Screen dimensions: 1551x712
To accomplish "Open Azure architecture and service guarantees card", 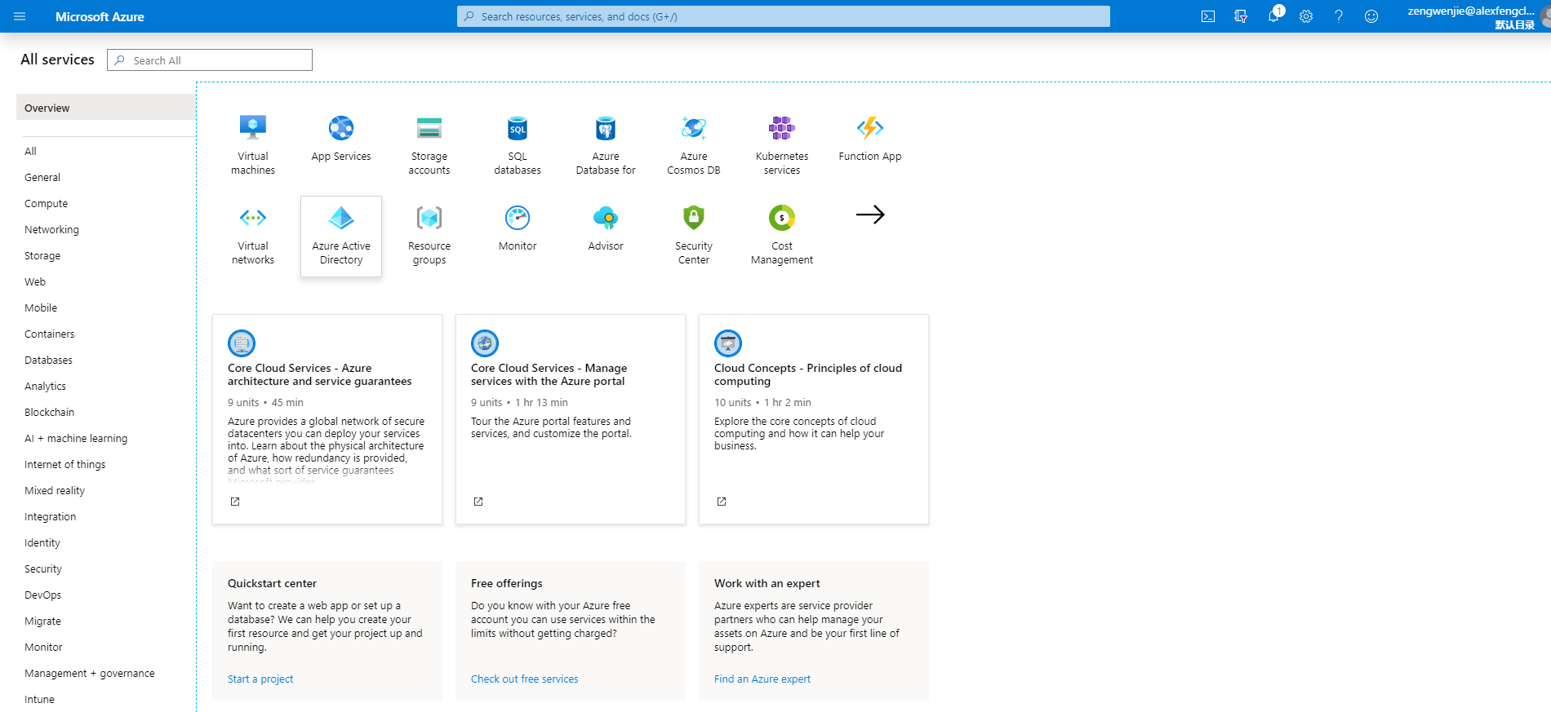I will 327,419.
